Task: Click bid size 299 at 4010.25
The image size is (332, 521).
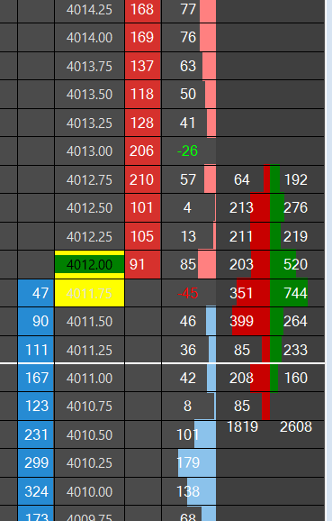Action: 36,462
